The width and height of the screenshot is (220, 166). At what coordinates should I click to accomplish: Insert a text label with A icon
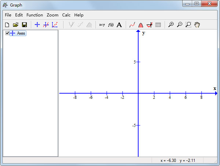point(119,25)
